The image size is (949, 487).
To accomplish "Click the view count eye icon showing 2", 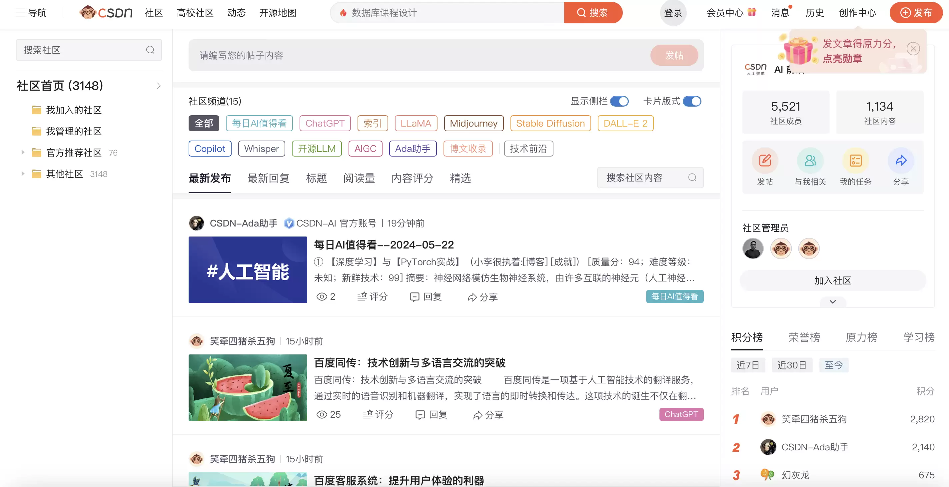I will click(x=322, y=297).
